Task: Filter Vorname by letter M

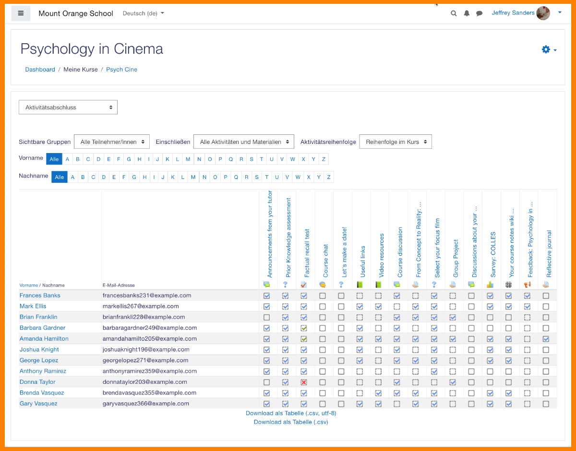Action: 188,159
